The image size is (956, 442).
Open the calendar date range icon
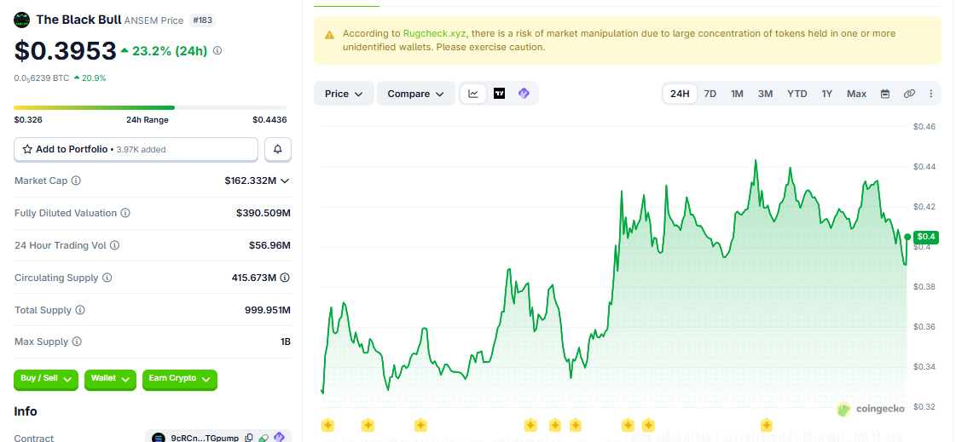885,94
